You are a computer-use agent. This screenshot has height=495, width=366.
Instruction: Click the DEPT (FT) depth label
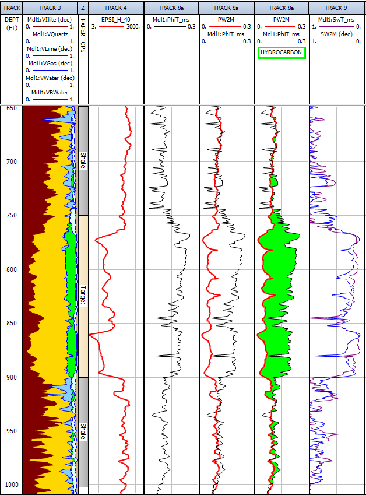[x=12, y=24]
